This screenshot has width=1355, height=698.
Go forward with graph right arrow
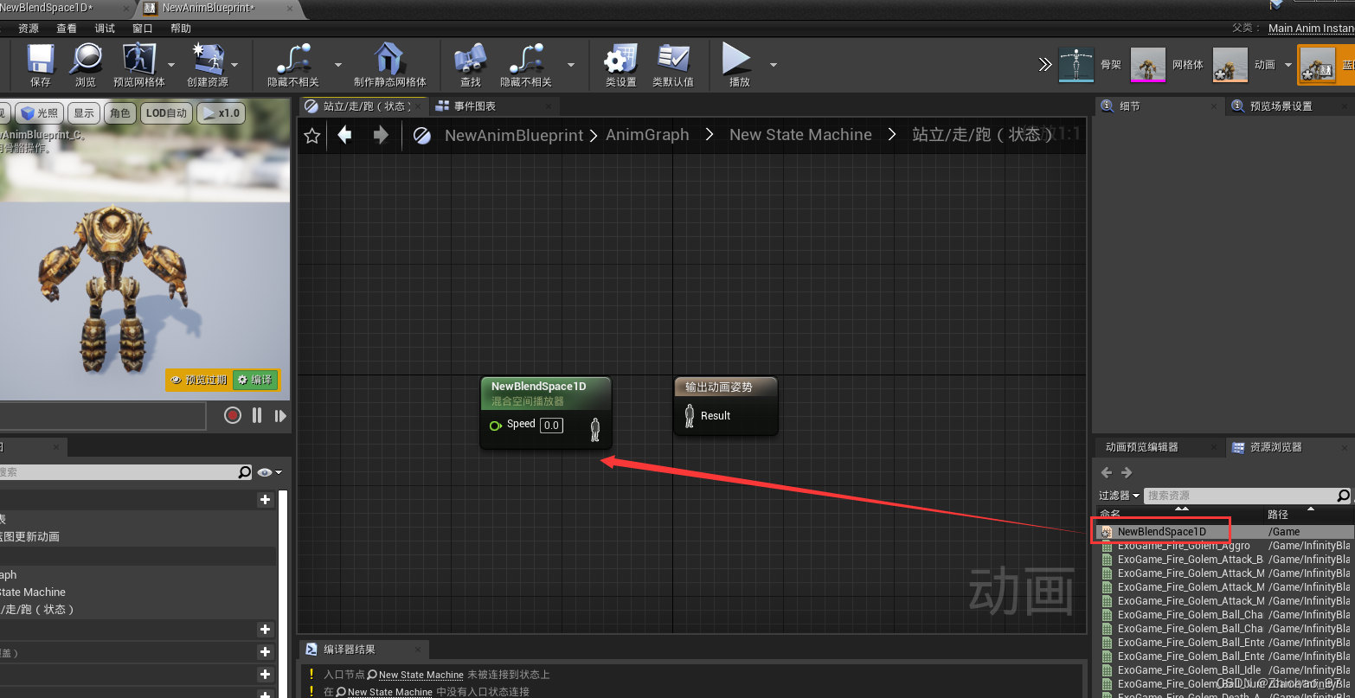[x=381, y=135]
